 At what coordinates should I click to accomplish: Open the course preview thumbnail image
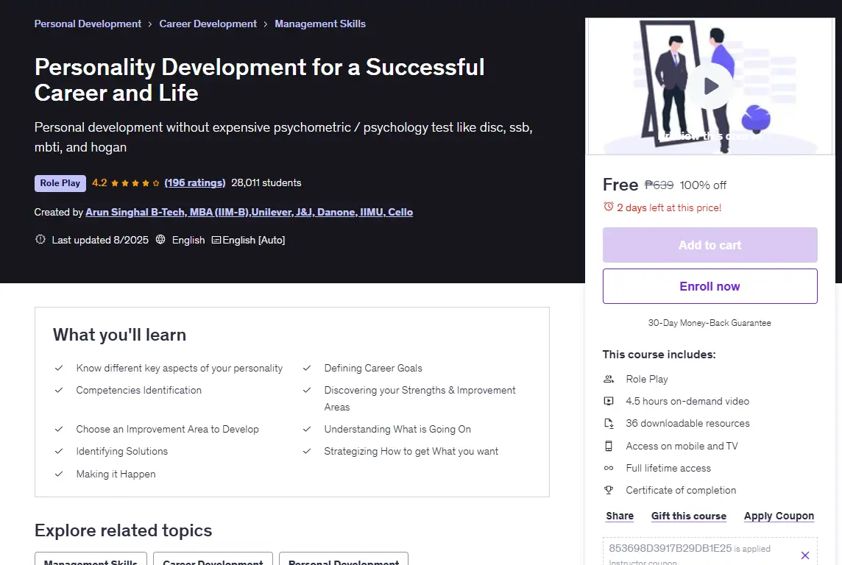click(710, 86)
